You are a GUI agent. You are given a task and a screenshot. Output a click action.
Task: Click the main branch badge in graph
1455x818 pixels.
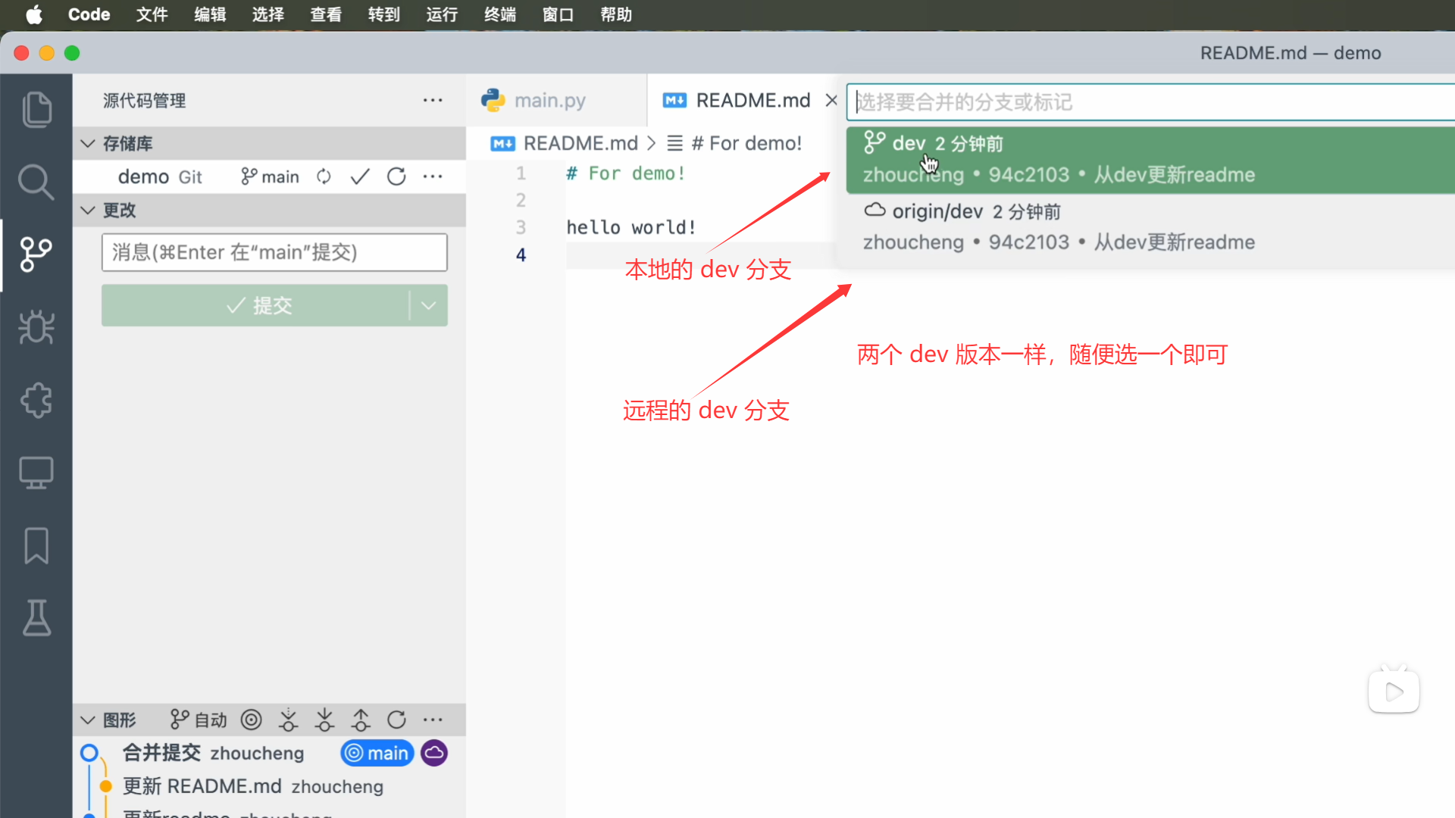click(x=377, y=753)
